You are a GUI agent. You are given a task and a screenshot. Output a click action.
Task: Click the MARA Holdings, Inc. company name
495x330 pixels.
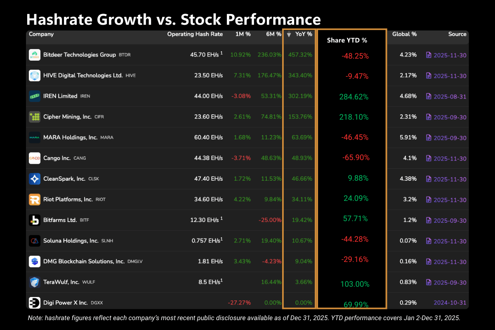click(70, 137)
